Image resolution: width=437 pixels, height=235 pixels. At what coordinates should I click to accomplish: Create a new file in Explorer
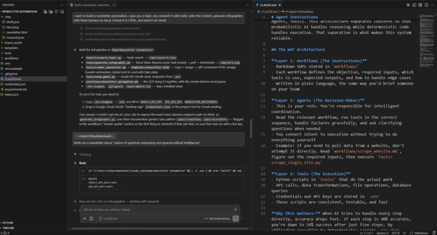point(45,12)
